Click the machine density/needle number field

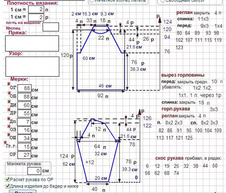(51, 27)
